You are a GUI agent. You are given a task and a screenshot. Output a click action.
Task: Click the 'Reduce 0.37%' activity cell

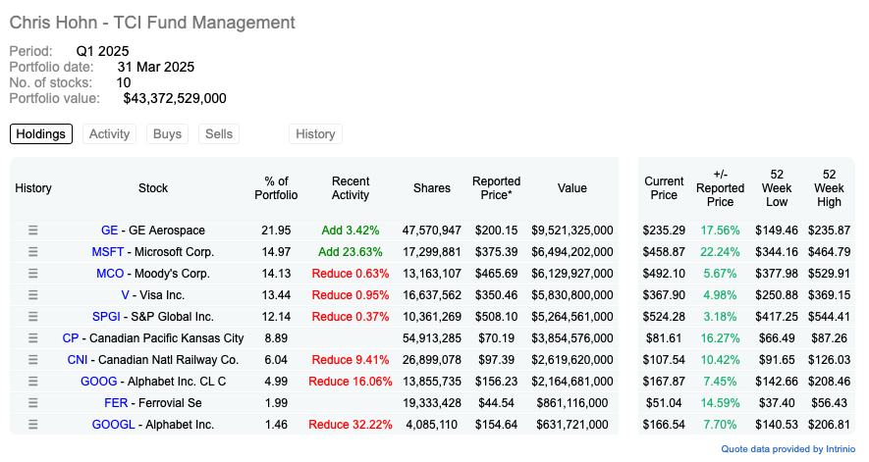click(x=351, y=317)
